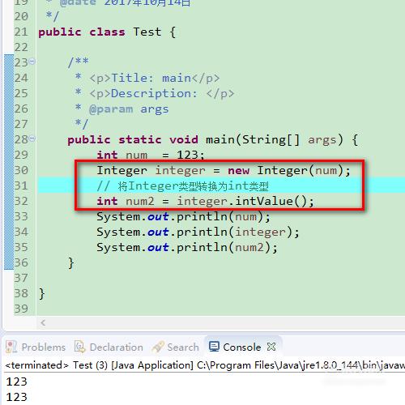
Task: Click the horizontal scrollbar left arrow
Action: click(x=43, y=322)
